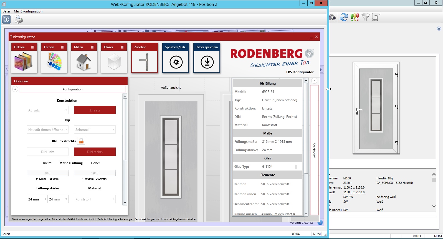
Task: Click the Füllungsmaße value 816 mm X 1915 mm
Action: point(277,142)
